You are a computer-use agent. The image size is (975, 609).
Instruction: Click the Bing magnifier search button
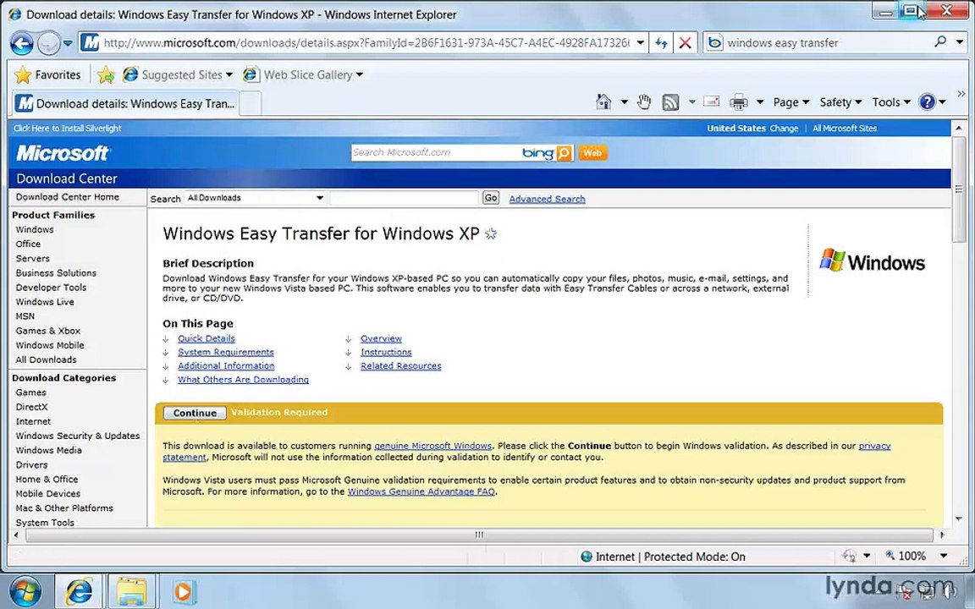point(564,153)
